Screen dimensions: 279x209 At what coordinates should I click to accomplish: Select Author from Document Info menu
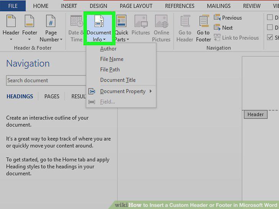tap(121, 49)
